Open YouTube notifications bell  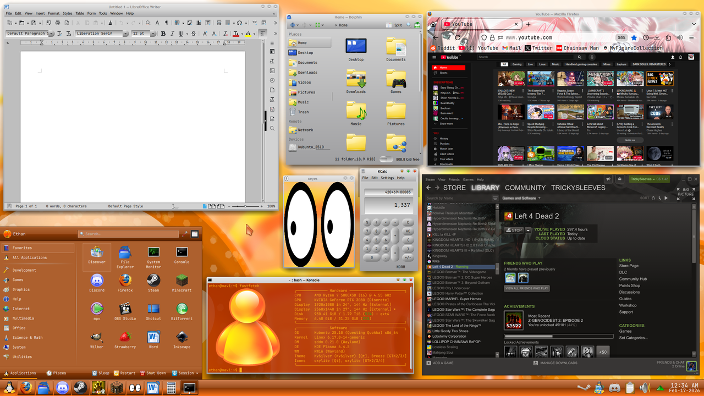pos(680,57)
